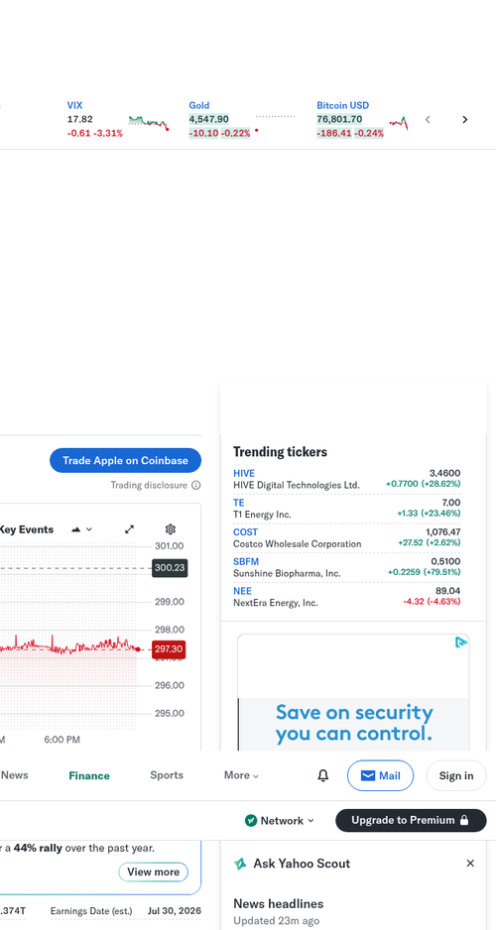Show next market tickers arrow
The width and height of the screenshot is (496, 930).
[464, 119]
